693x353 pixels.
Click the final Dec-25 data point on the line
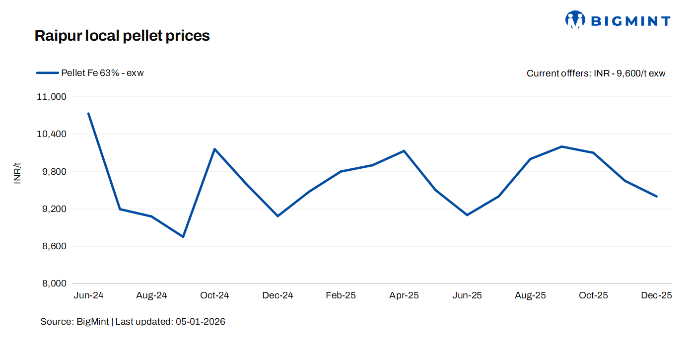point(657,196)
